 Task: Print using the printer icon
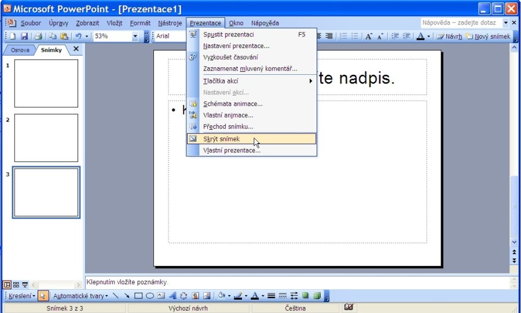39,37
